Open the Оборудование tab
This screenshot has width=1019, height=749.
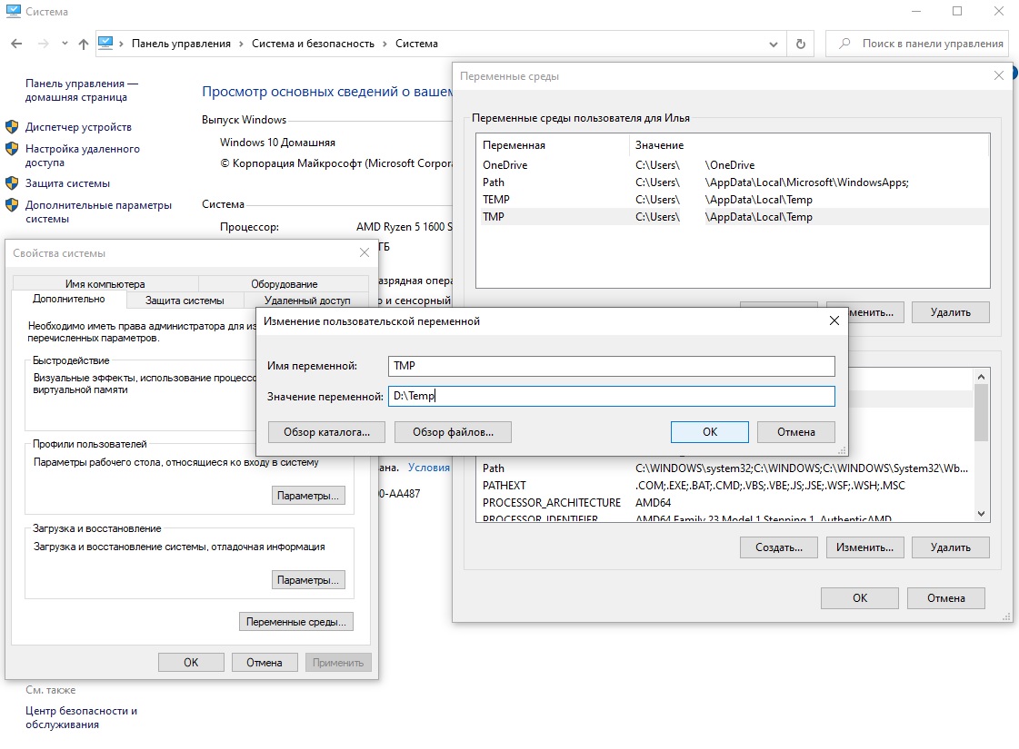click(x=284, y=283)
